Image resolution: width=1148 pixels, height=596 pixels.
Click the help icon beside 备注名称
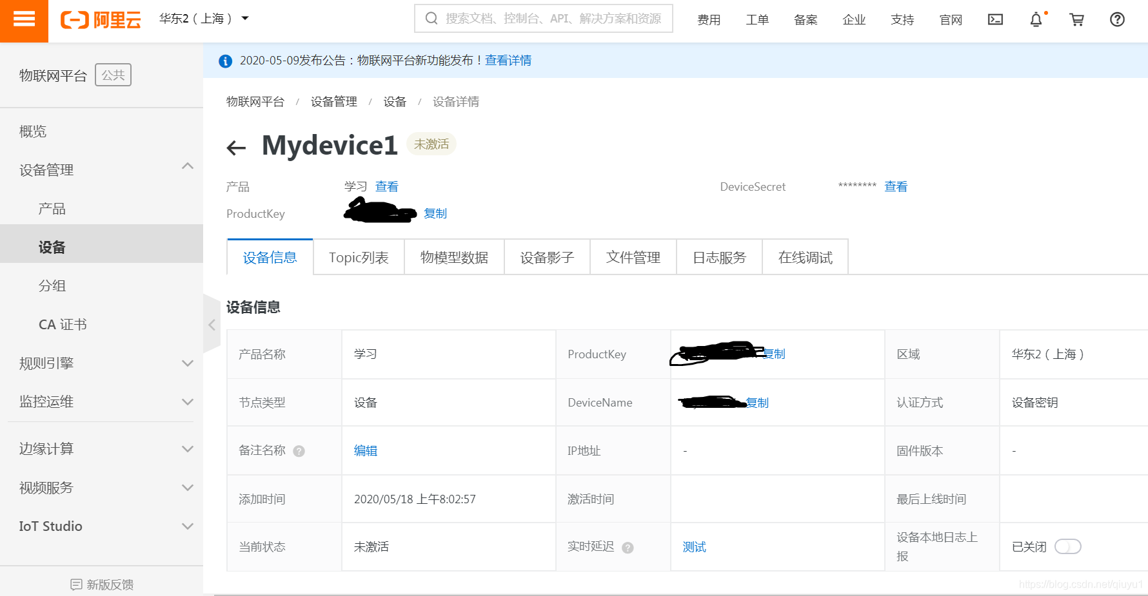(x=299, y=451)
